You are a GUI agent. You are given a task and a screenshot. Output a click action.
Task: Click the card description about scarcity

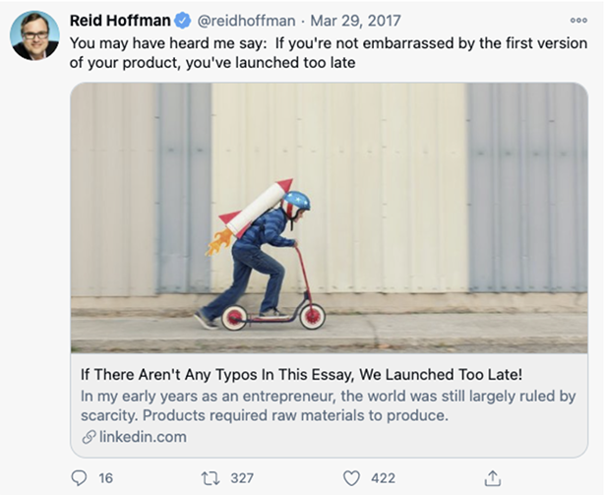coord(328,405)
